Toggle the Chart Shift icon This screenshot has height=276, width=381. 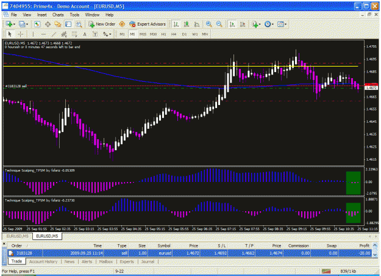pos(243,24)
